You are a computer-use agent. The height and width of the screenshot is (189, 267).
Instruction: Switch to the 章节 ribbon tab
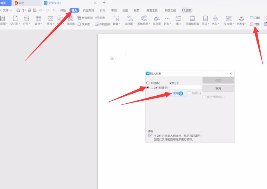click(136, 10)
